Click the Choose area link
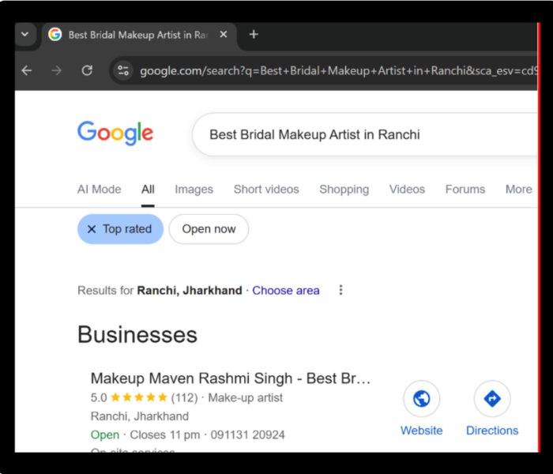The height and width of the screenshot is (474, 553). [286, 290]
